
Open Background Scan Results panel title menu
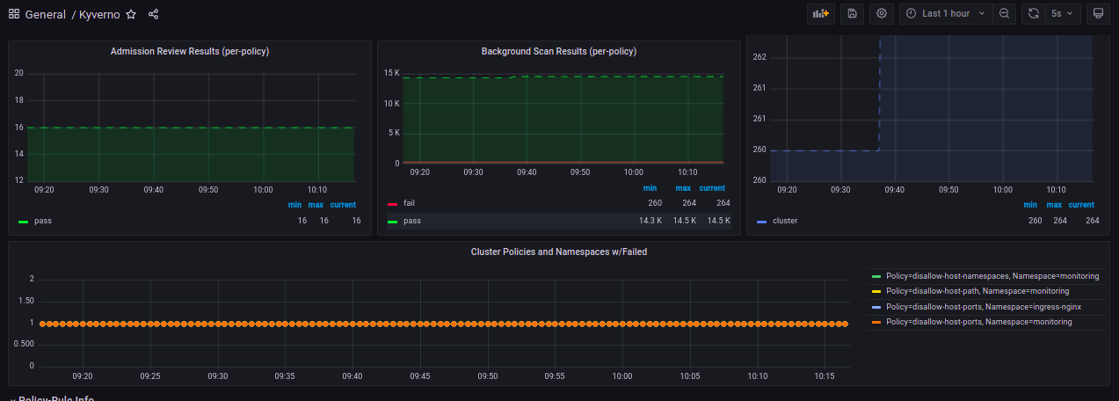(x=559, y=51)
